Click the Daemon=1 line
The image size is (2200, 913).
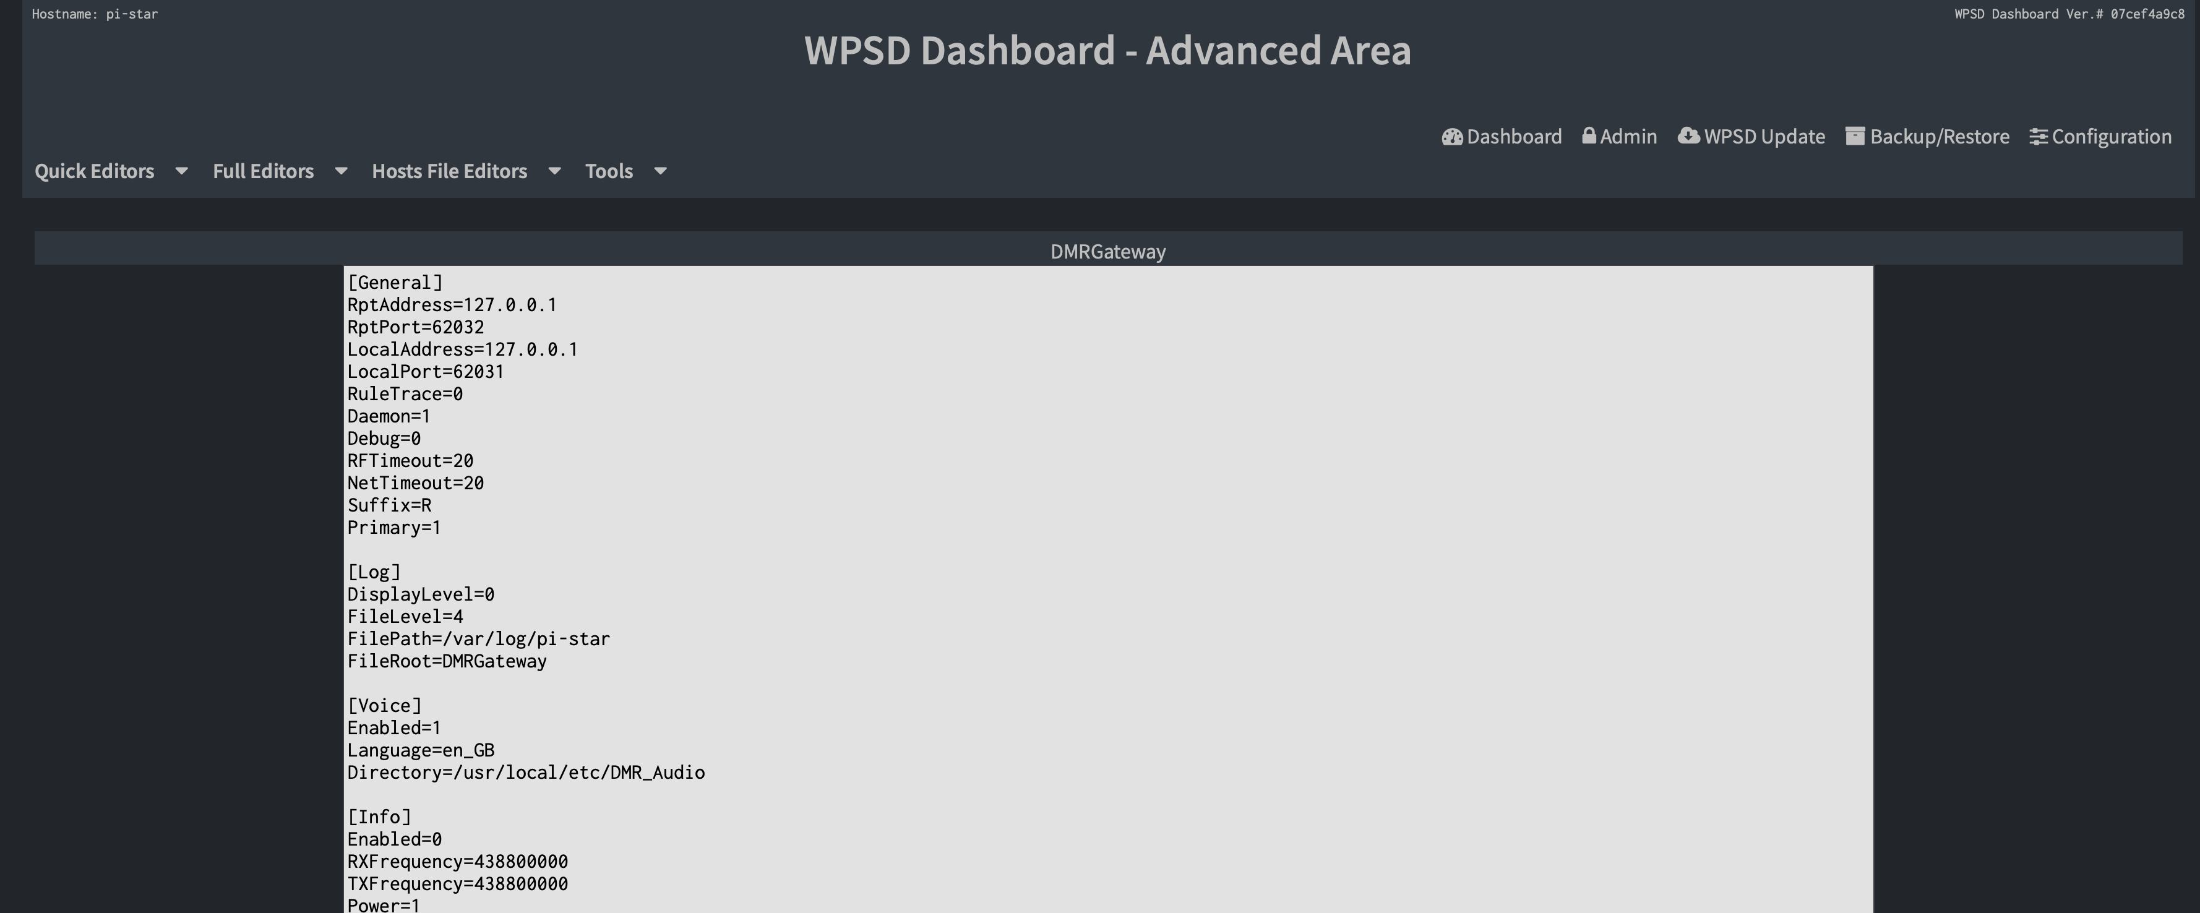point(389,416)
